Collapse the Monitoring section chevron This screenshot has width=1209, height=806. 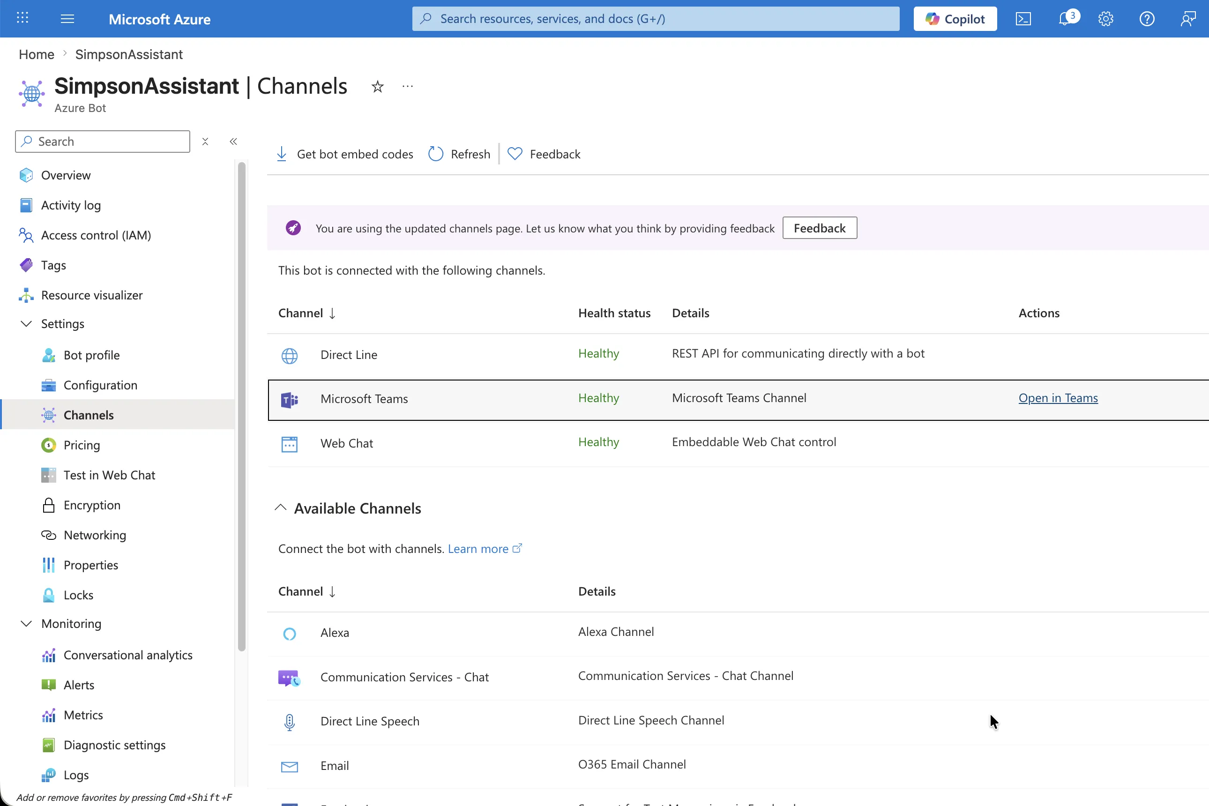(x=26, y=624)
